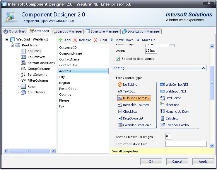Image resolution: width=217 pixels, height=170 pixels.
Task: Select CompanyName in the column list
Action: click(x=83, y=53)
